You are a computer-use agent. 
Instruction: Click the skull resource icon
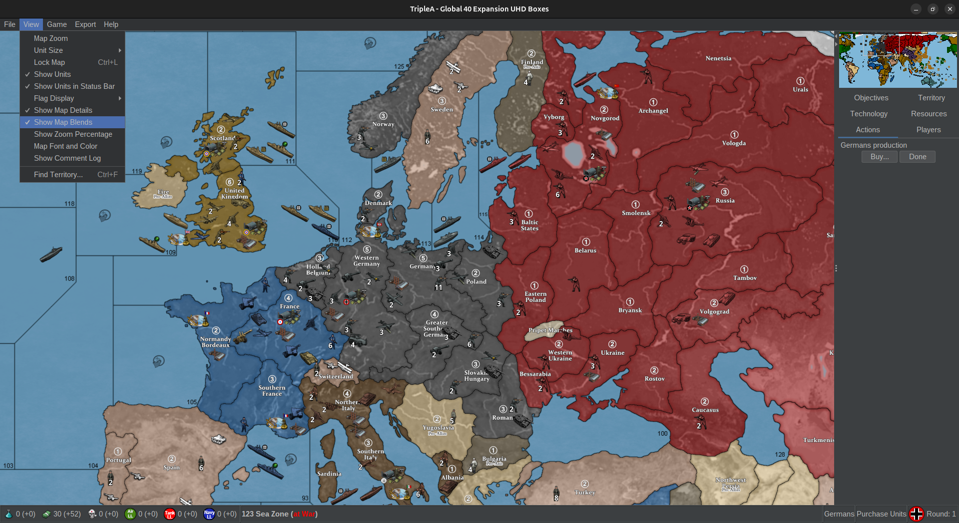92,514
